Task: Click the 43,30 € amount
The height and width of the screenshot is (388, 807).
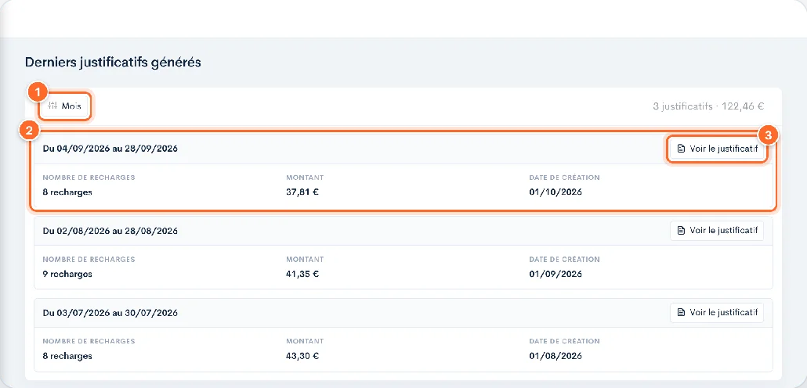Action: 303,356
